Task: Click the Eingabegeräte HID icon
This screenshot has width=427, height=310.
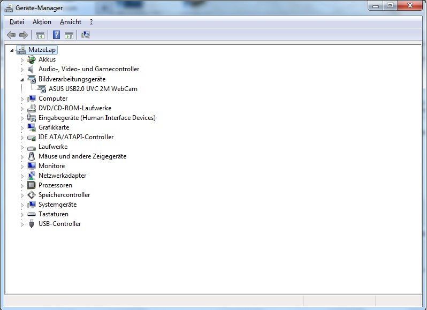Action: coord(32,118)
